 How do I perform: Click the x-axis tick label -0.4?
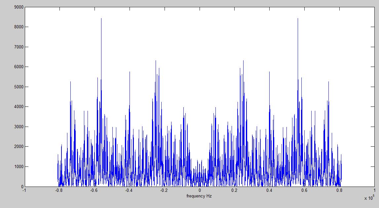tap(129, 191)
